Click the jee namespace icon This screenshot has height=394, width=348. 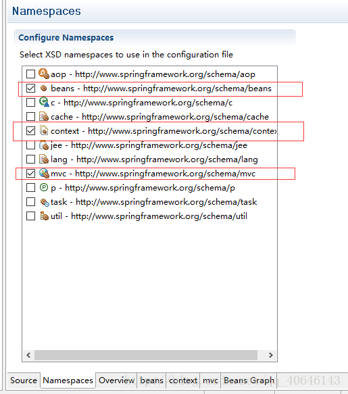pos(44,145)
